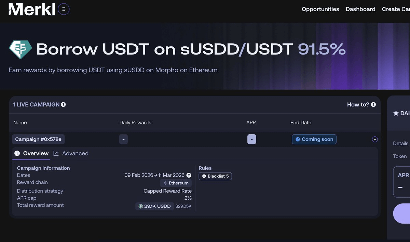Click the Distribution strategy label
This screenshot has width=410, height=242.
point(40,191)
